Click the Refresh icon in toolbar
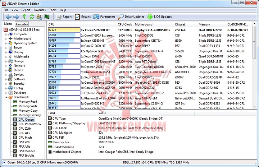 (32, 17)
